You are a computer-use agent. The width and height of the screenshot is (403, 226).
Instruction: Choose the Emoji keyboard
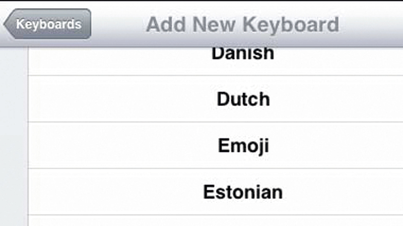243,145
